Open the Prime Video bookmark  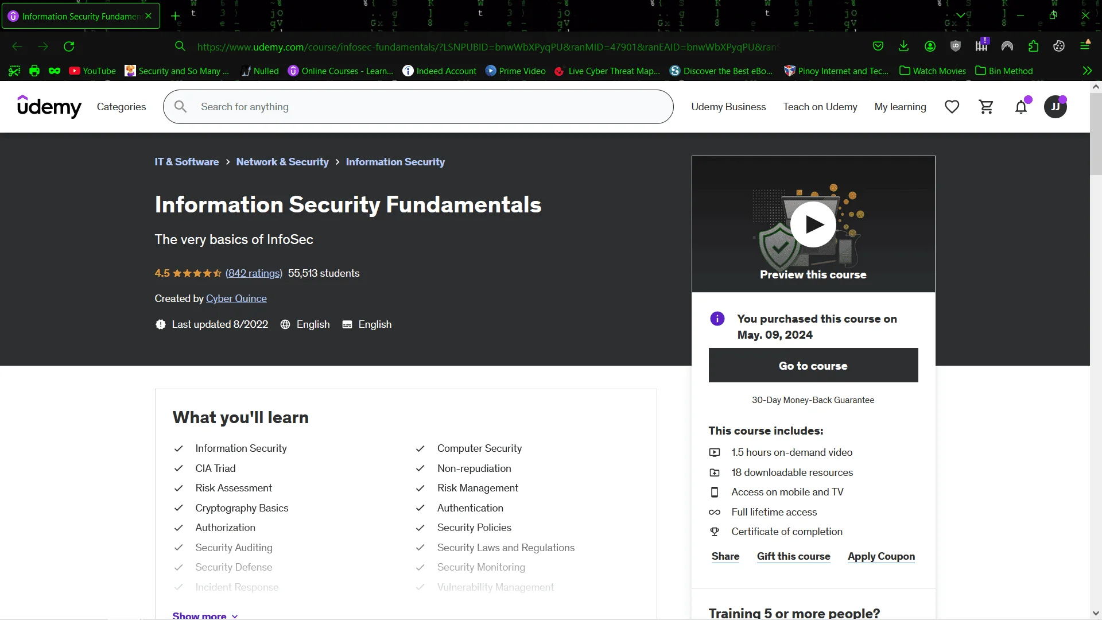(515, 71)
